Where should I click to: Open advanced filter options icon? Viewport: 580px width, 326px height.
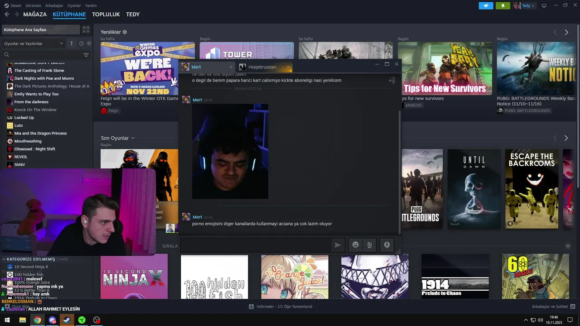86,55
